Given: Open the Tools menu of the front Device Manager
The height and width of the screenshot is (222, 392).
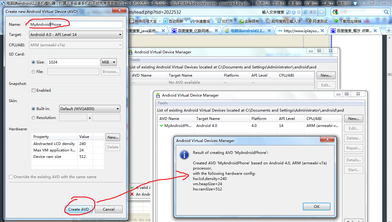Looking at the screenshot, I should click(x=163, y=103).
